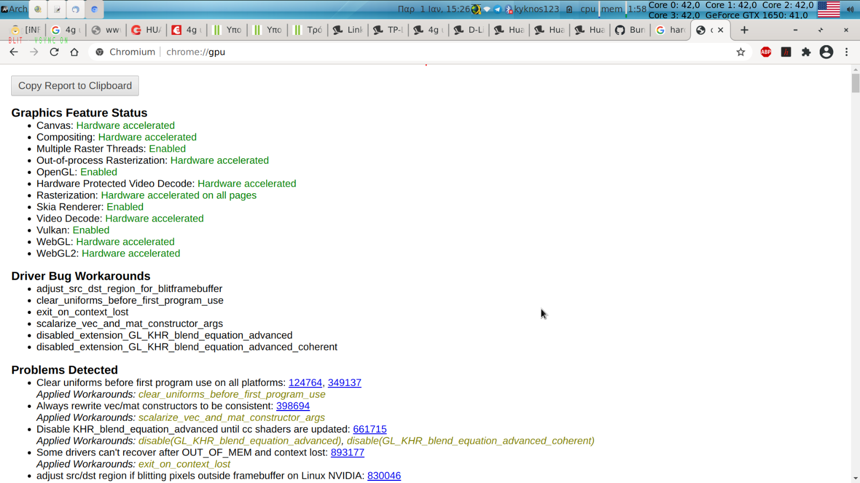
Task: Click the forward navigation arrow
Action: pos(34,52)
